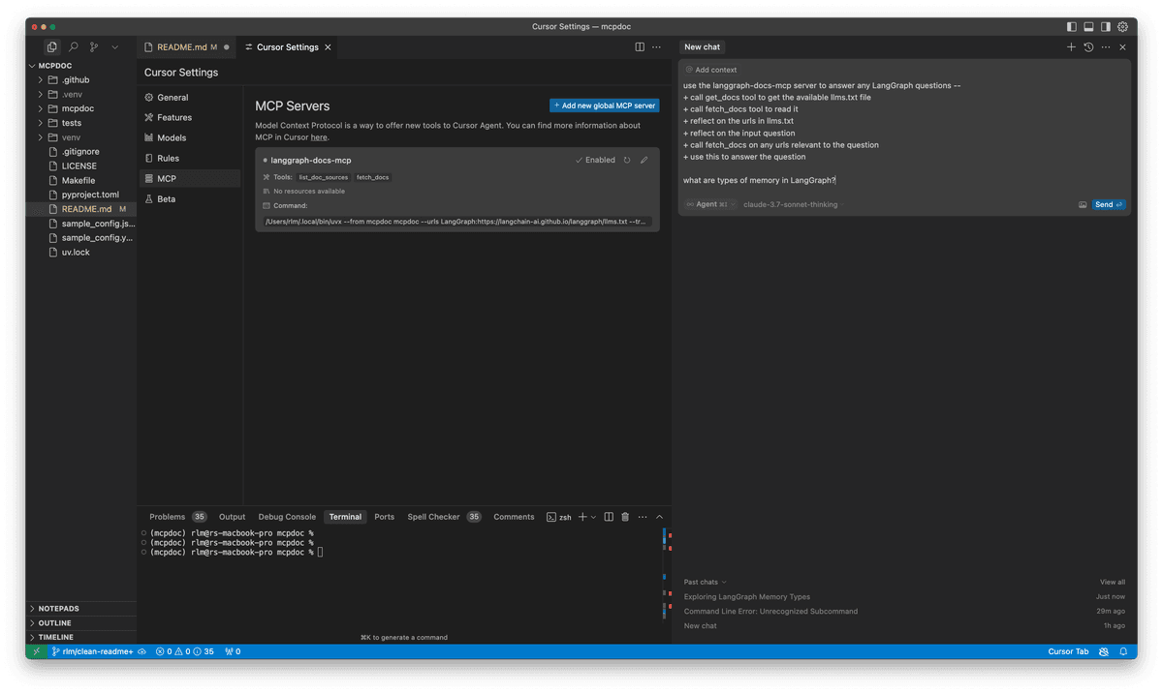Toggle the secondary sidebar layout icon
This screenshot has height=693, width=1163.
[1105, 27]
